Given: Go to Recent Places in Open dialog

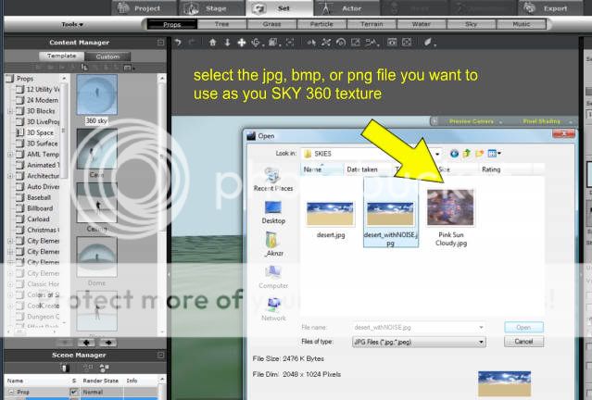Looking at the screenshot, I should tap(273, 180).
